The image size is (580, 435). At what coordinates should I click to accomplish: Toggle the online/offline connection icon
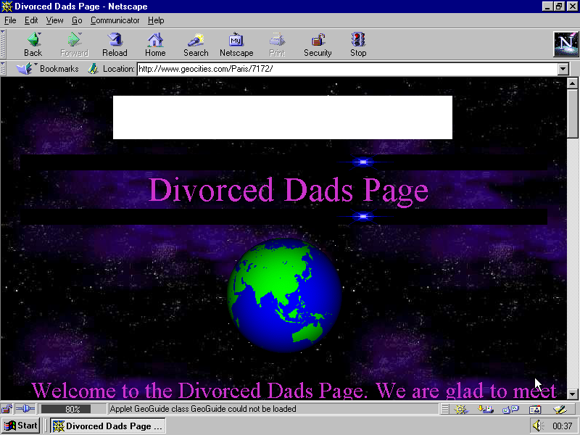tap(25, 410)
